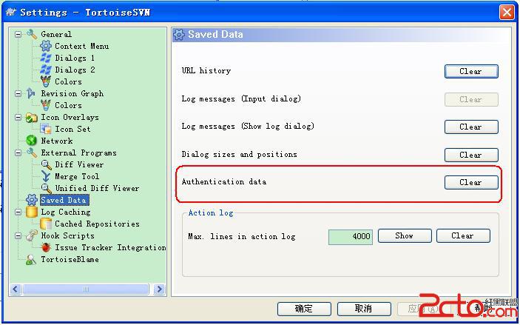
Task: Click the Log Caching database icon
Action: click(x=32, y=212)
